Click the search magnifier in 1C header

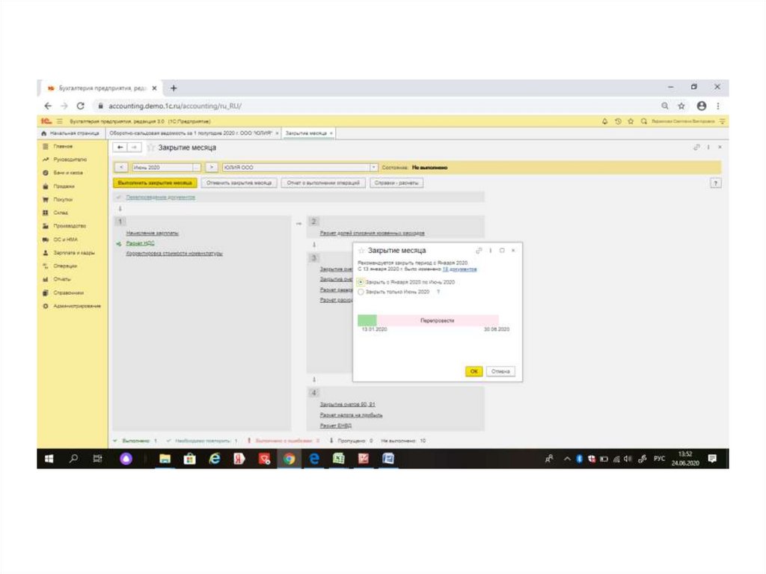[643, 120]
